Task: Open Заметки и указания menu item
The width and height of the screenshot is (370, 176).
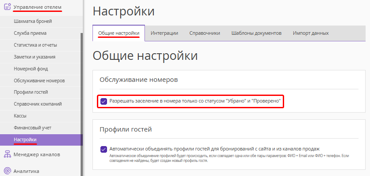Action: pyautogui.click(x=41, y=57)
